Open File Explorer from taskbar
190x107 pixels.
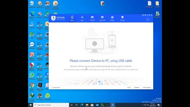point(87,105)
